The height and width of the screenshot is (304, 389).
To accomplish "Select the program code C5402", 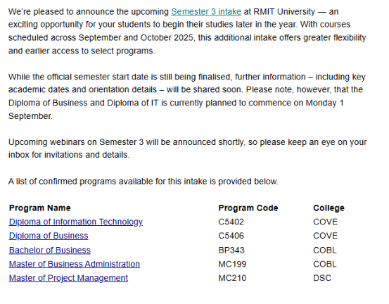I will click(x=231, y=222).
